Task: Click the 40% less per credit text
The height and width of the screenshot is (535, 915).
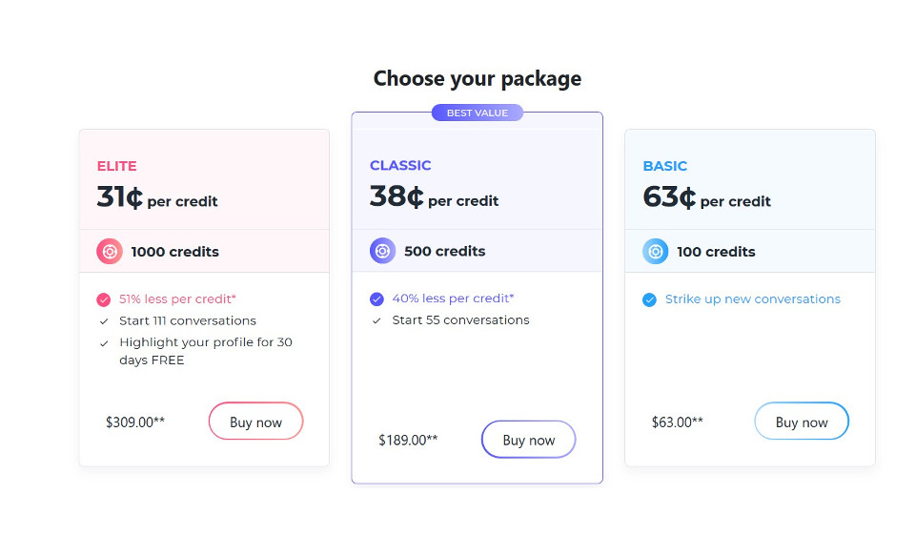Action: pos(453,298)
